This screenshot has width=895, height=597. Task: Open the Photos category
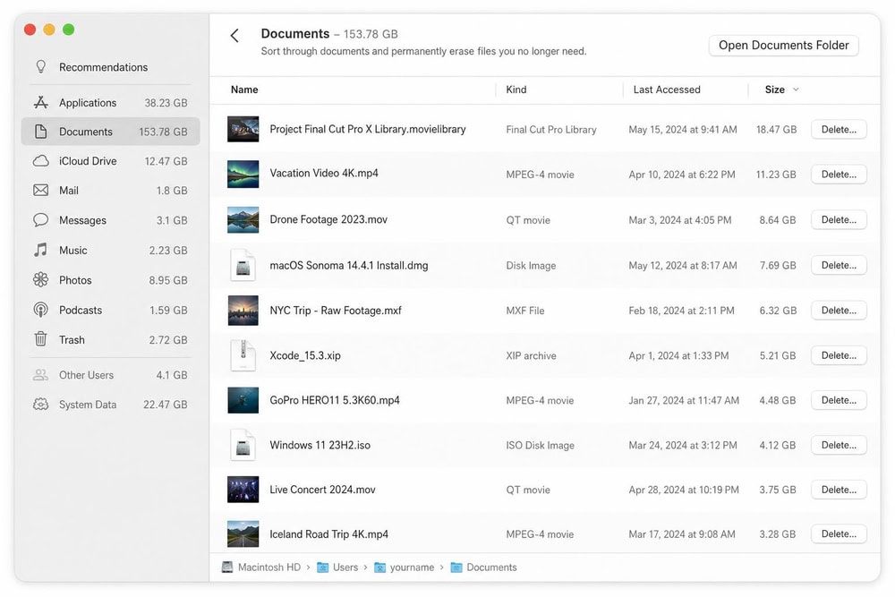110,280
